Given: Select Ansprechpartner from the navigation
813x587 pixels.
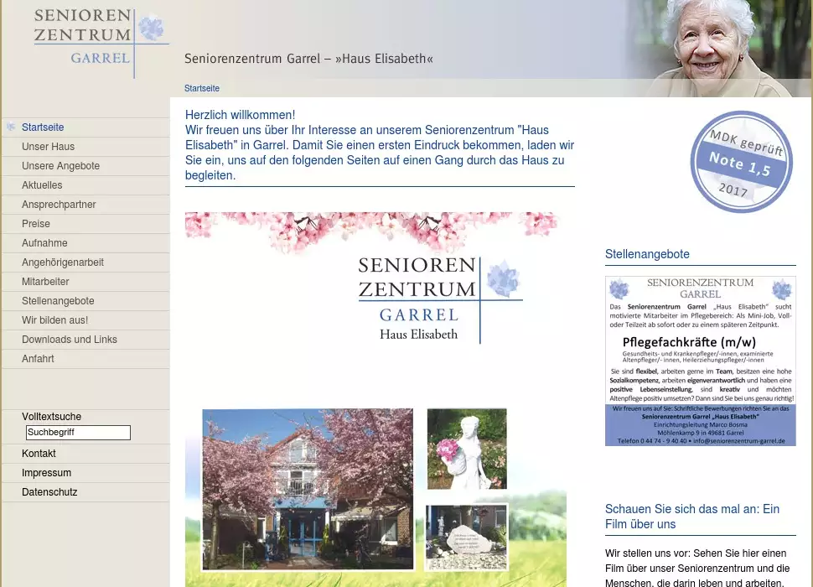Looking at the screenshot, I should tap(59, 205).
